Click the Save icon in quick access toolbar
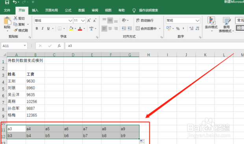Screen dimensions: 244x144 coord(7,2)
